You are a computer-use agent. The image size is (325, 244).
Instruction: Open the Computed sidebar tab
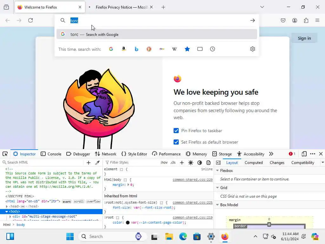(x=254, y=163)
